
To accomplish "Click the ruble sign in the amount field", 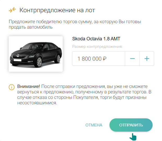I will coord(105,59).
